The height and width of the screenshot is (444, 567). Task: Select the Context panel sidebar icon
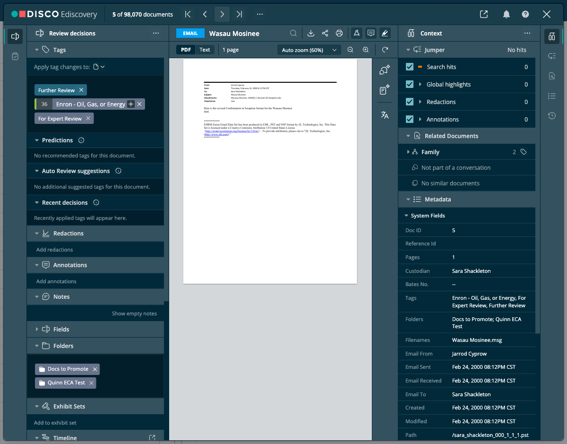(551, 36)
